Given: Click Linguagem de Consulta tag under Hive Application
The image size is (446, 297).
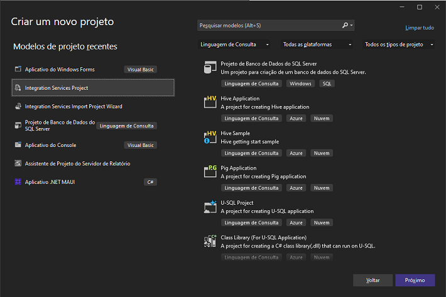Looking at the screenshot, I should click(251, 118).
